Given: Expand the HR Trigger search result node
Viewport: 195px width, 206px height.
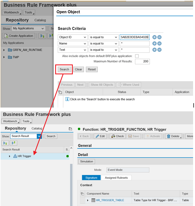Looking at the screenshot, I should [9, 156].
